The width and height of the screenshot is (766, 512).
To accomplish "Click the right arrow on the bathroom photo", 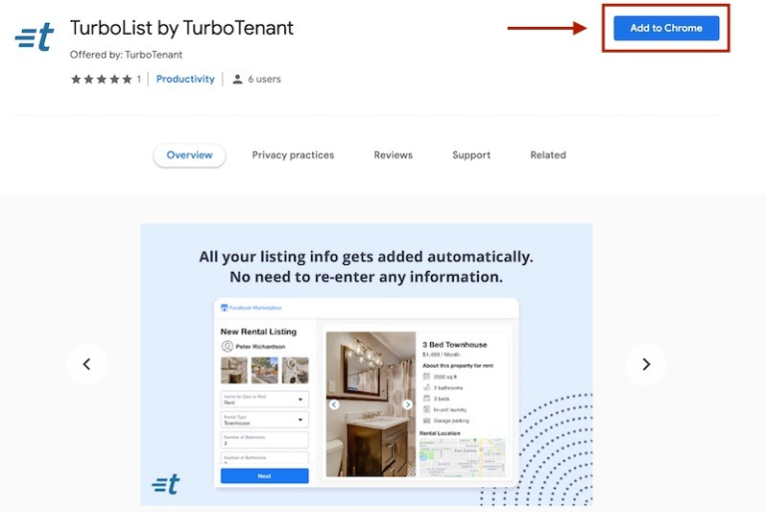I will pos(407,404).
